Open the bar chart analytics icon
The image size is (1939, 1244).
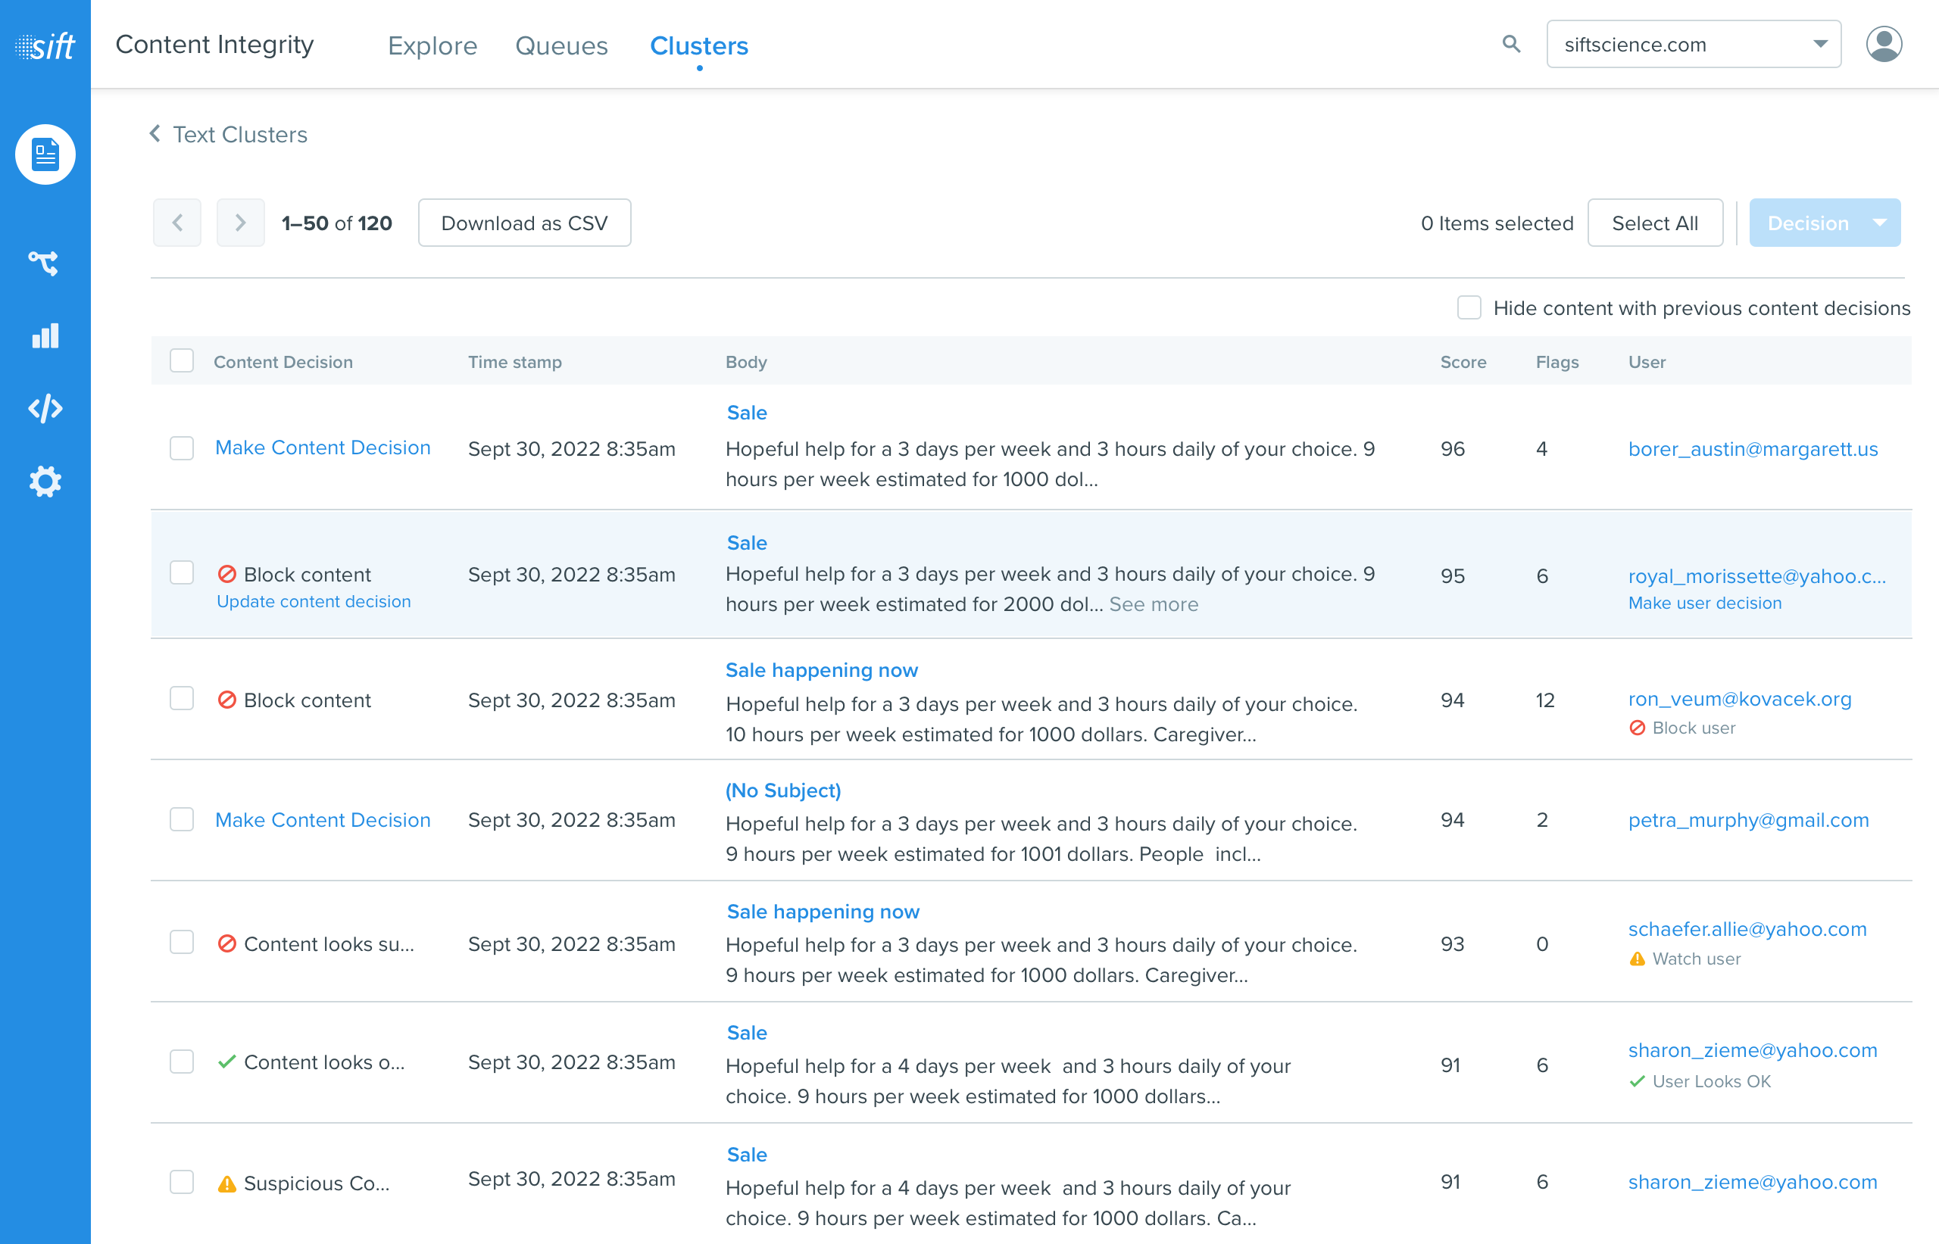click(45, 335)
